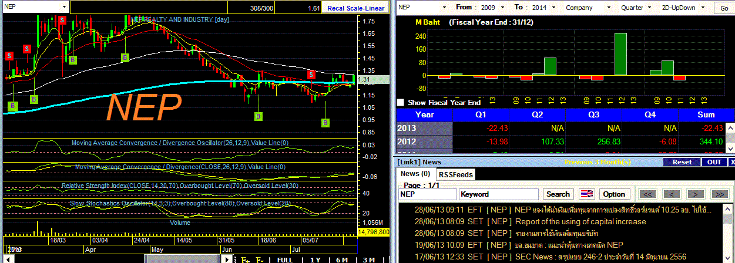Click the 2013 year row label
The width and height of the screenshot is (735, 263).
424,129
